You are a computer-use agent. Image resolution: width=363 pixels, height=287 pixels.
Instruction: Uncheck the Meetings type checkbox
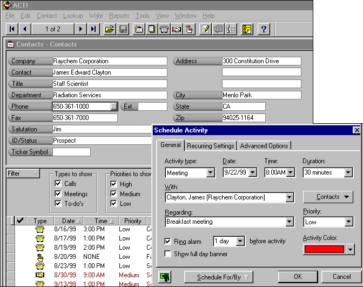pyautogui.click(x=58, y=193)
